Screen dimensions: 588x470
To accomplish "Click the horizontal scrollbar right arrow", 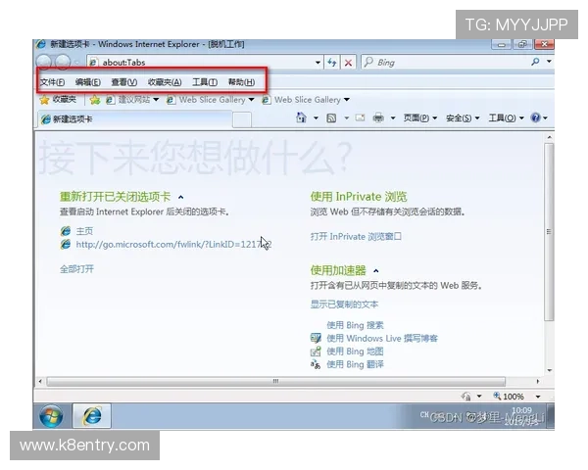I will pos(538,382).
